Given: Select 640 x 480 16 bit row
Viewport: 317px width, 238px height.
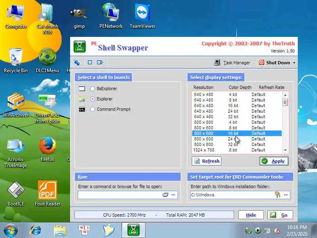Looking at the screenshot, I should 237,106.
